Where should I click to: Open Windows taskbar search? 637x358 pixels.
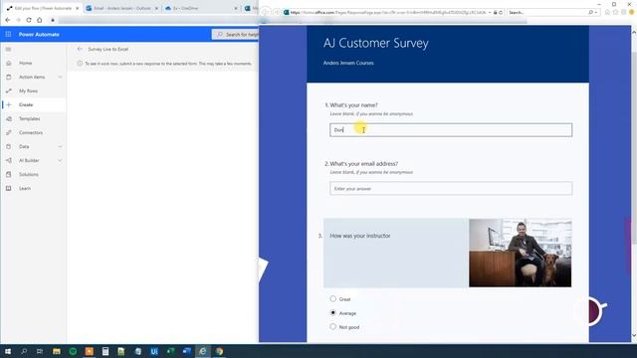click(x=24, y=351)
